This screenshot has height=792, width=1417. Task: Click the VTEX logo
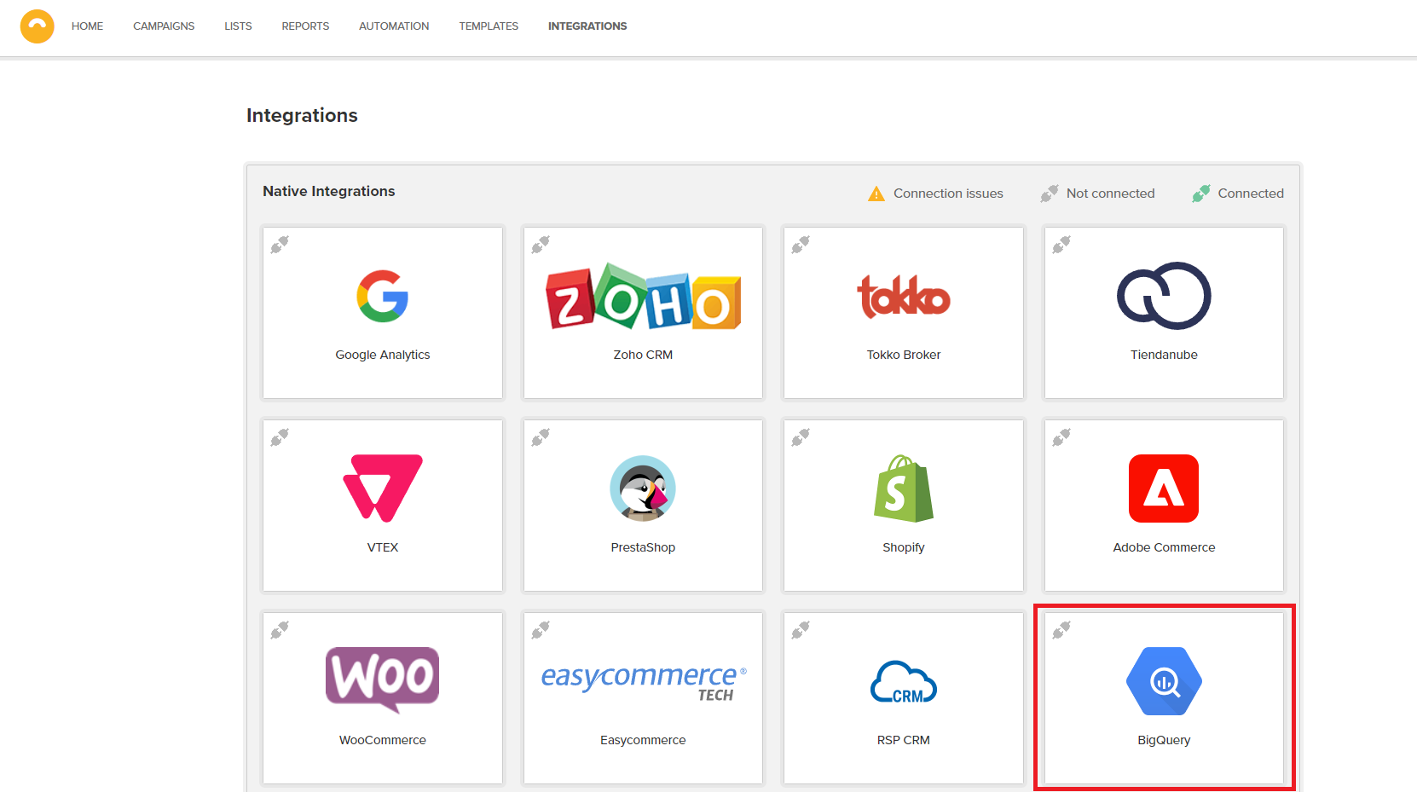click(x=383, y=488)
